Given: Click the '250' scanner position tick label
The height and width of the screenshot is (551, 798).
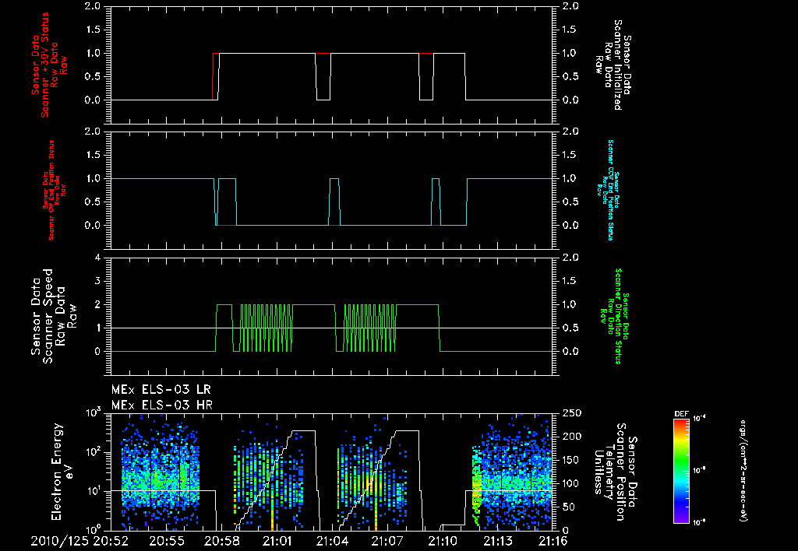Looking at the screenshot, I should [x=572, y=412].
